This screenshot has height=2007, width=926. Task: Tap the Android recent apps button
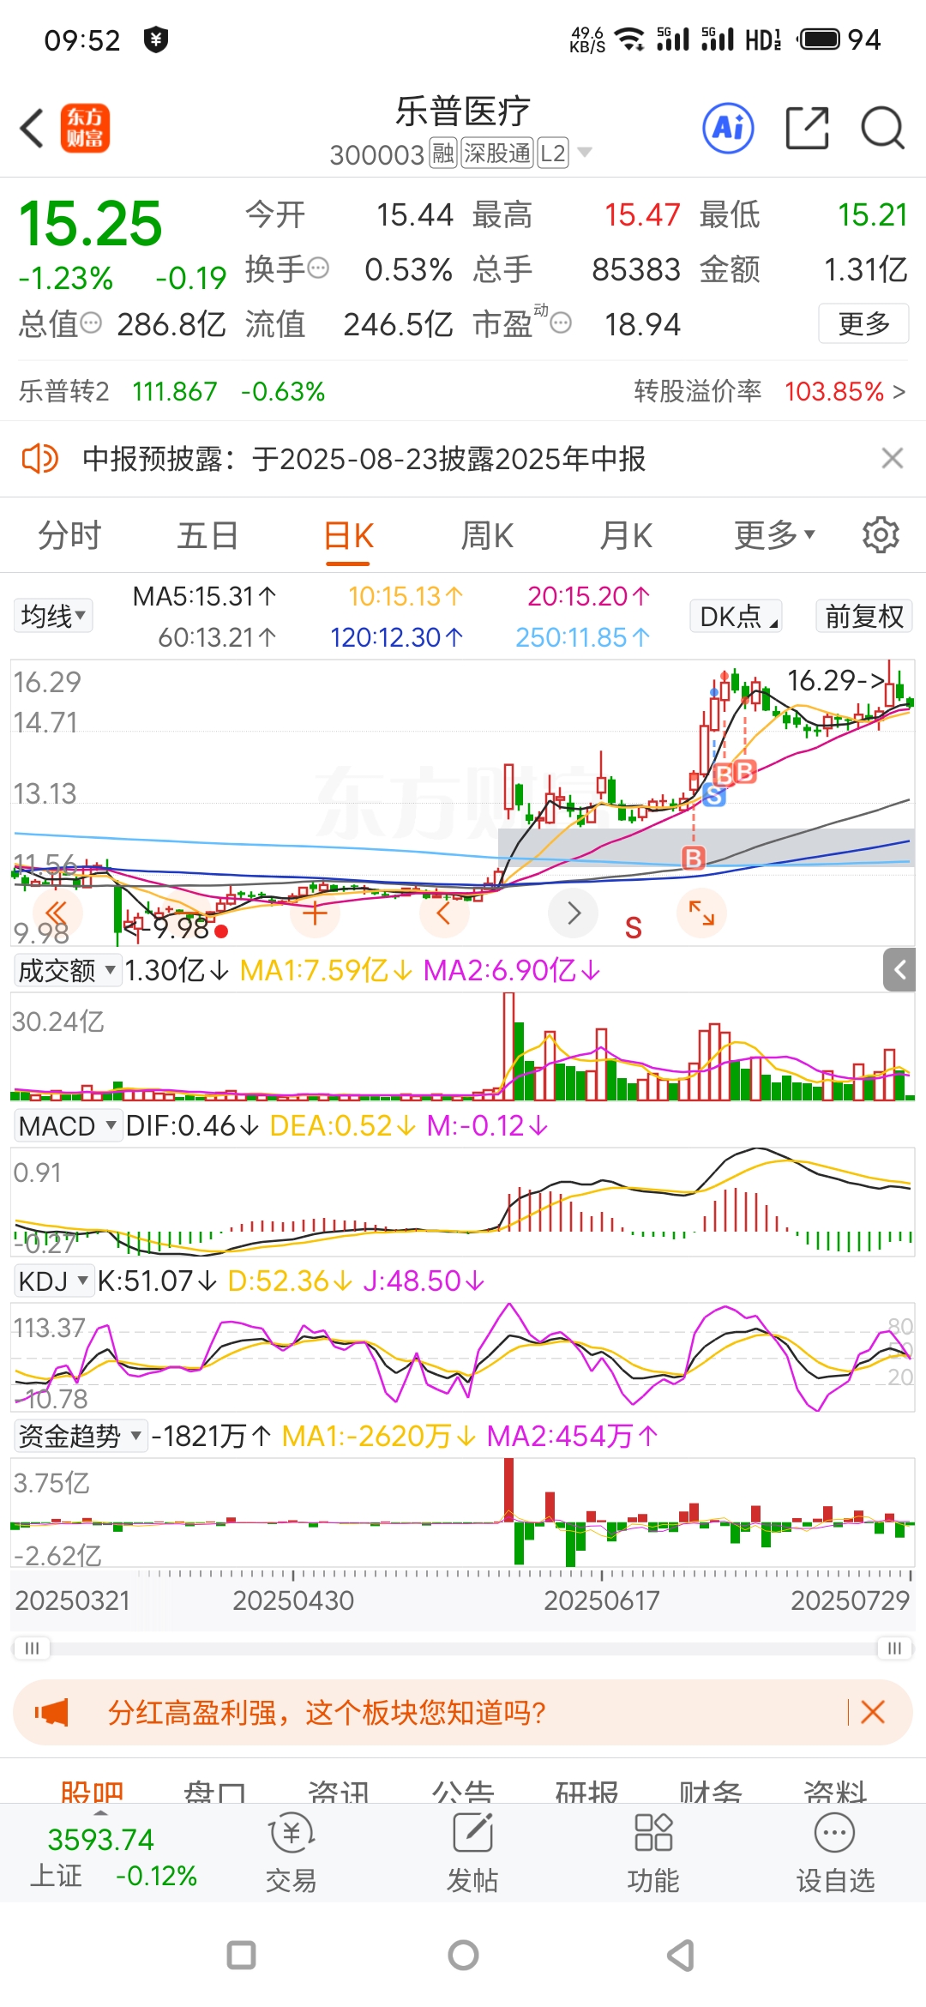coord(241,1956)
